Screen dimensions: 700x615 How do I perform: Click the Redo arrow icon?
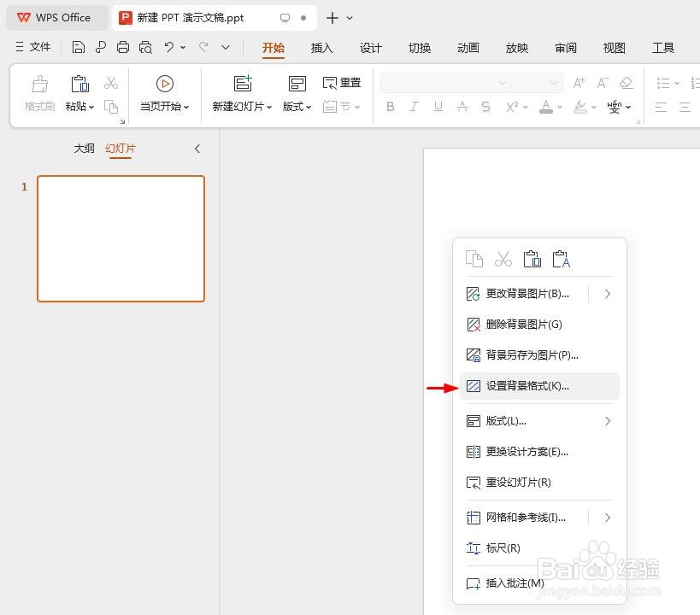click(x=203, y=46)
